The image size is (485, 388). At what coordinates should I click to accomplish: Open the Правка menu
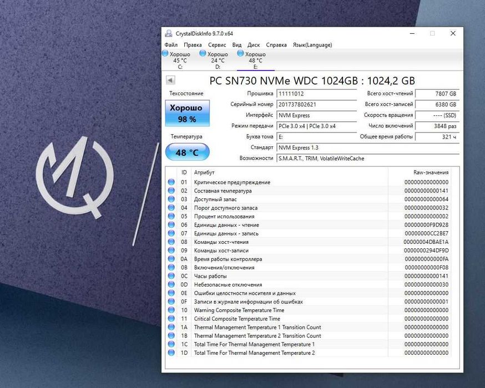193,45
